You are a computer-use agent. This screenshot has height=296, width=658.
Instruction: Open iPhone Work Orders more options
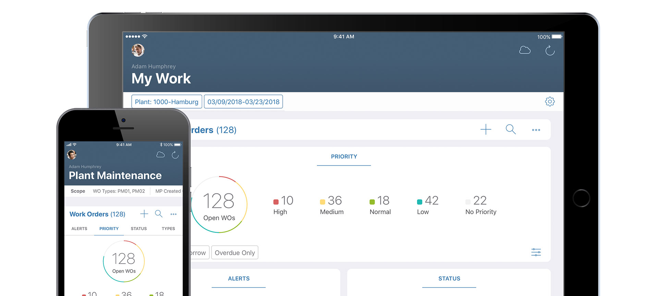tap(173, 214)
